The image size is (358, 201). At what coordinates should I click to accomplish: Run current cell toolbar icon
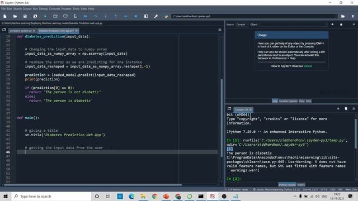point(55,16)
